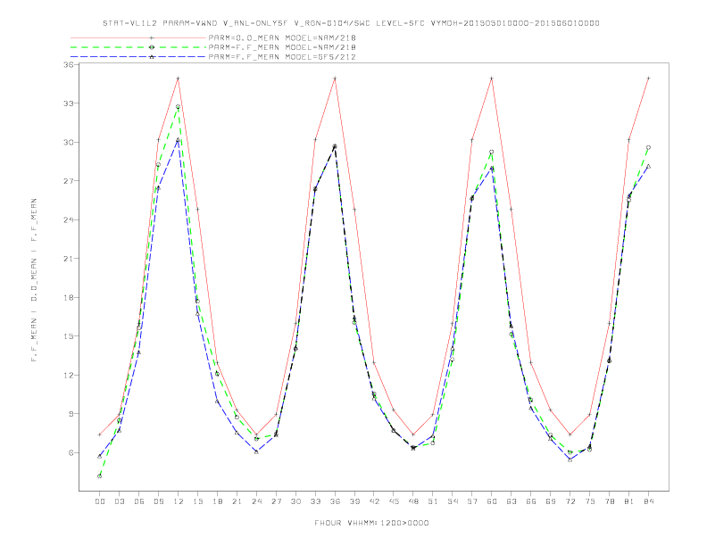
Task: Click y-axis tick label 15
Action: point(69,336)
